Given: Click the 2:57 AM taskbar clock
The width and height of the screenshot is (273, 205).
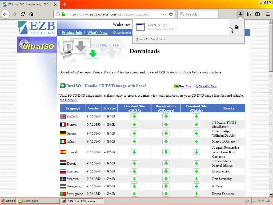Looking at the screenshot, I should tap(264, 201).
